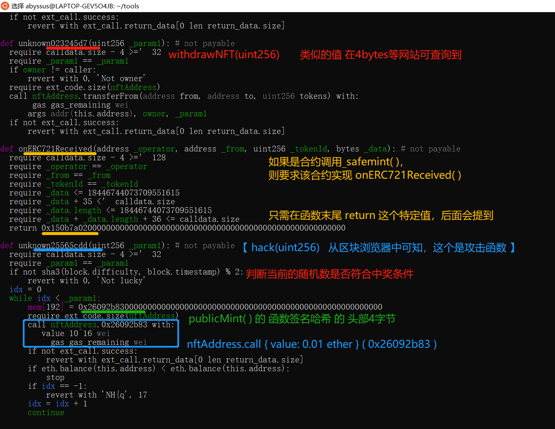
Task: Click the return value '0x150b7a02' line
Action: [177, 228]
